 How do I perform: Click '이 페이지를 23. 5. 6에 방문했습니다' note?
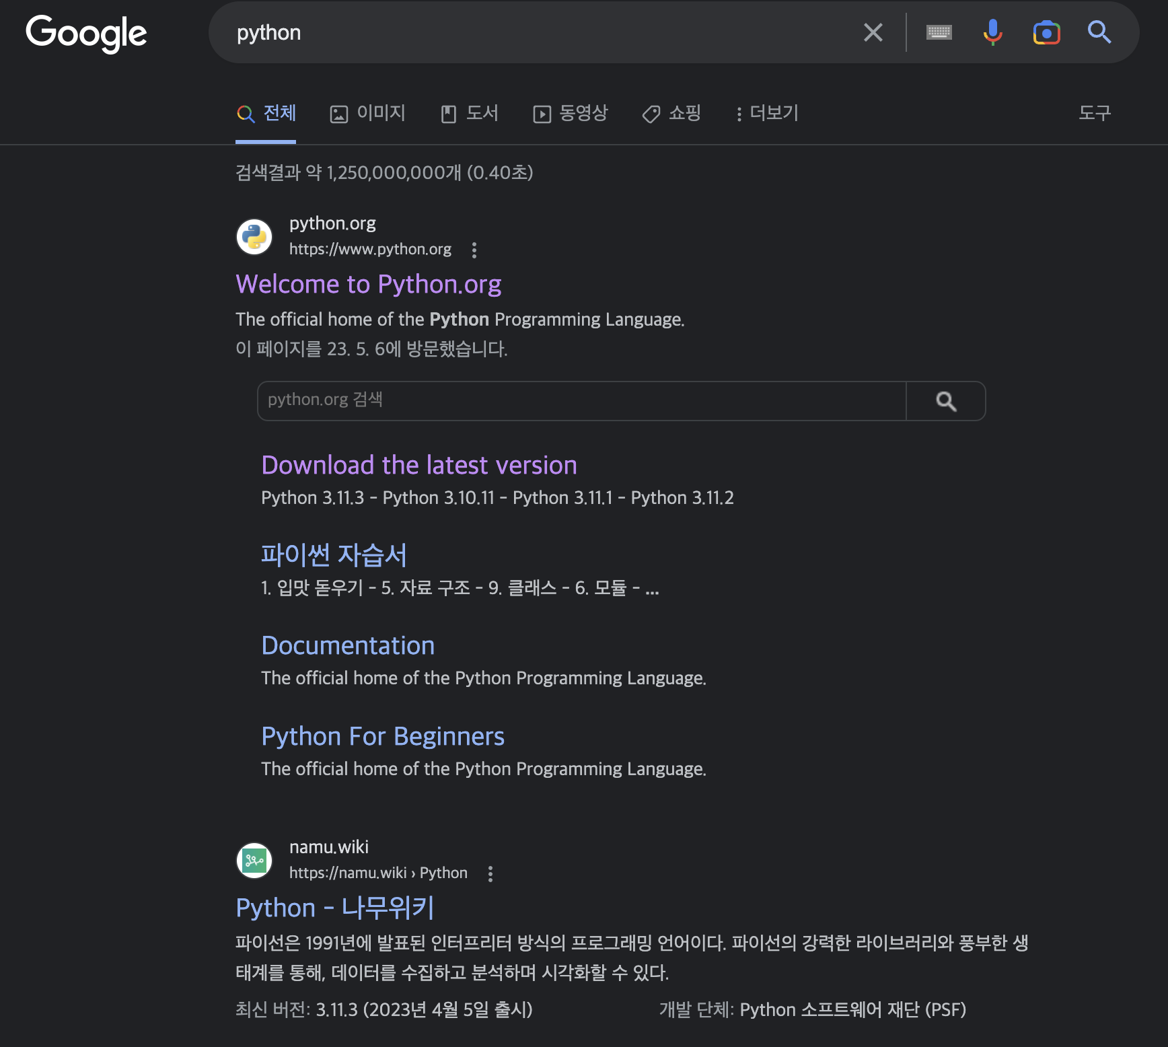(x=371, y=349)
